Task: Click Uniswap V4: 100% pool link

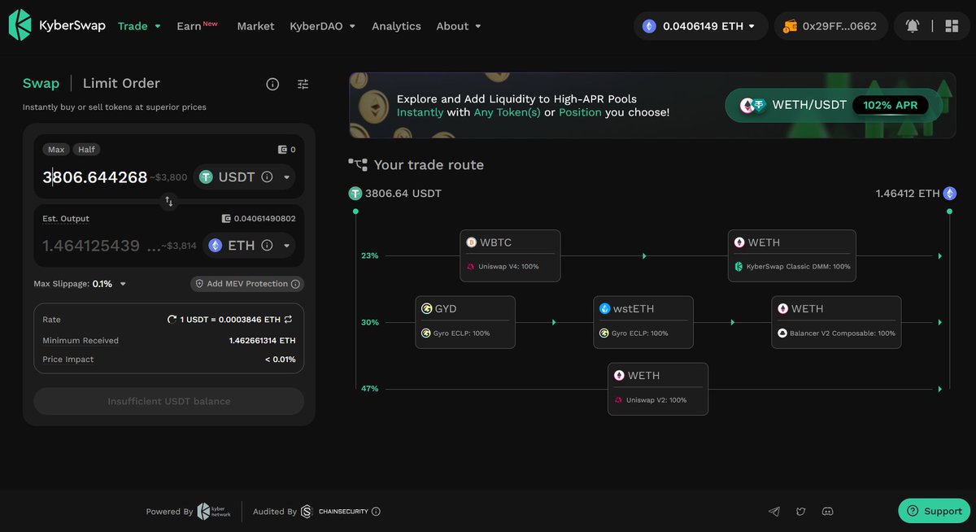Action: point(508,267)
